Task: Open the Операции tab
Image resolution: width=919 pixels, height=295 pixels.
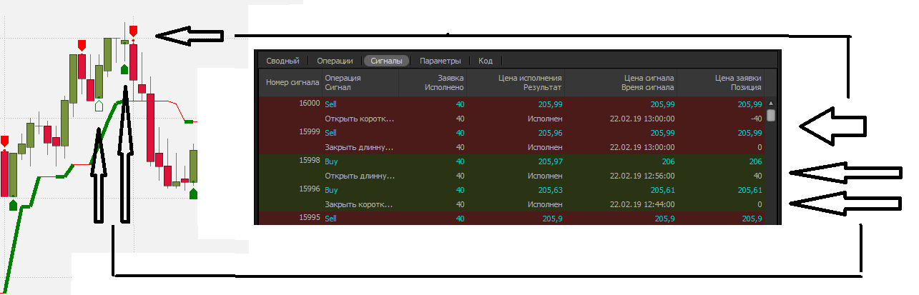Action: (335, 61)
